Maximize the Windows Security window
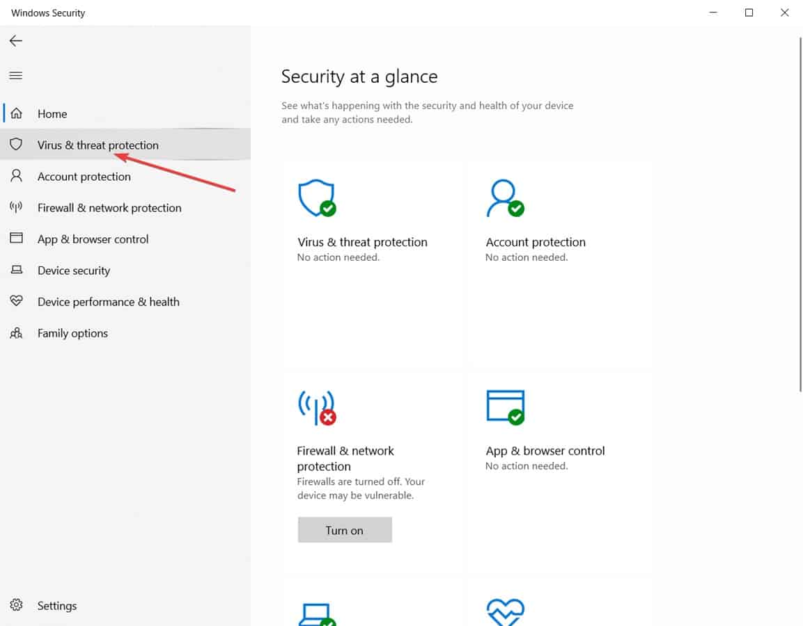 (749, 13)
